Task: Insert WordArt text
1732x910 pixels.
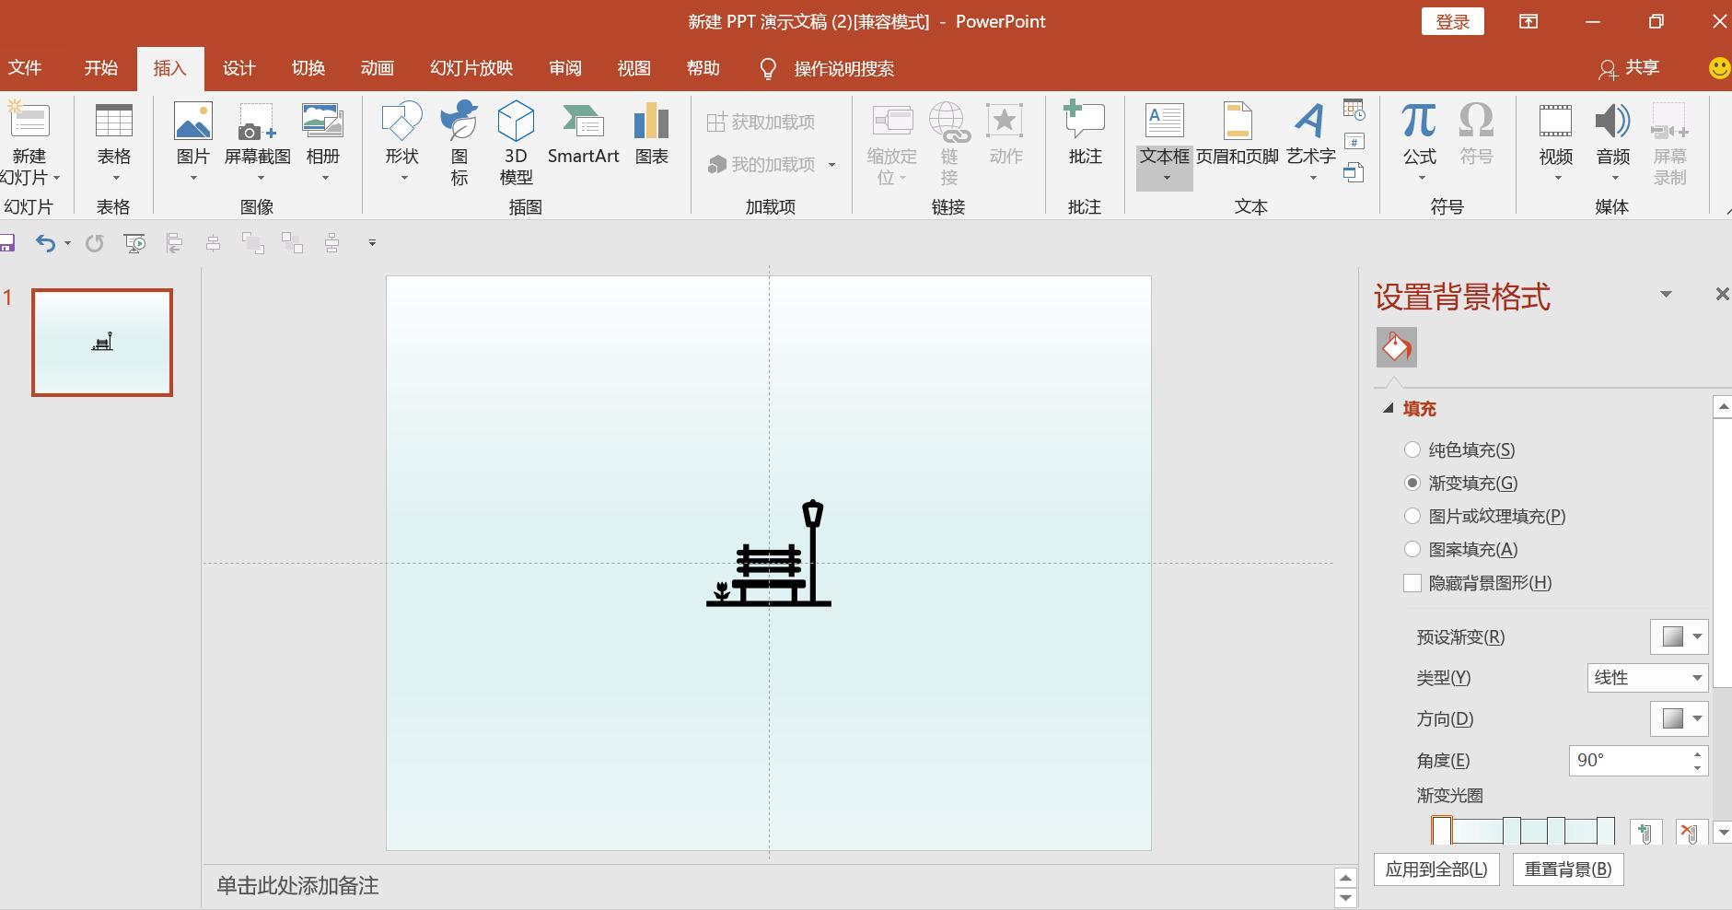Action: (x=1310, y=138)
